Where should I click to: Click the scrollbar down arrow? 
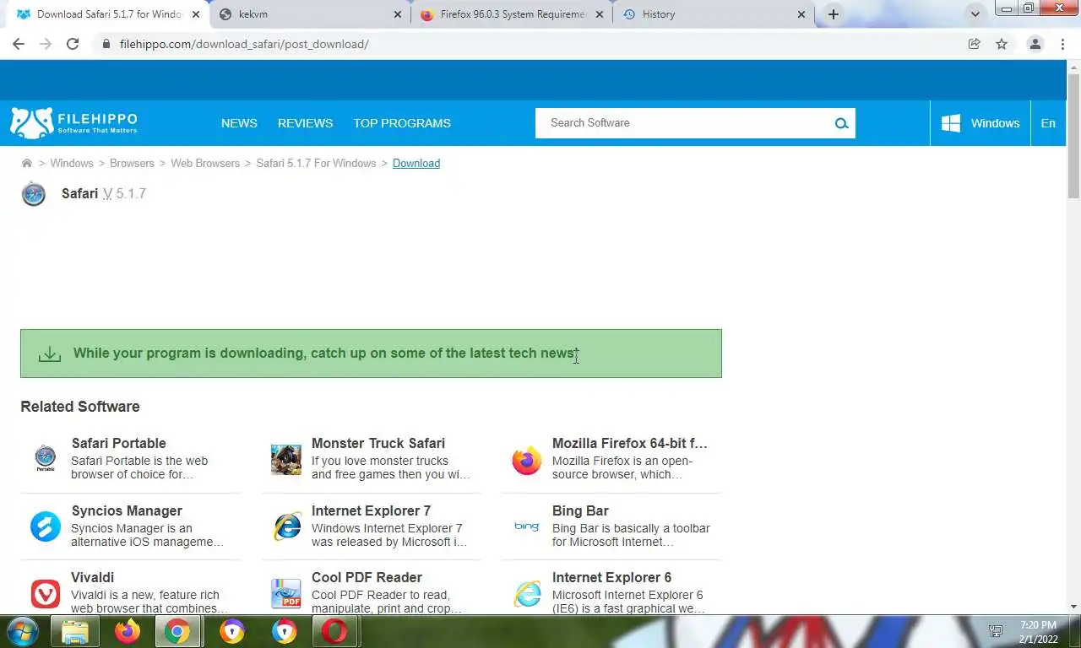tap(1073, 606)
